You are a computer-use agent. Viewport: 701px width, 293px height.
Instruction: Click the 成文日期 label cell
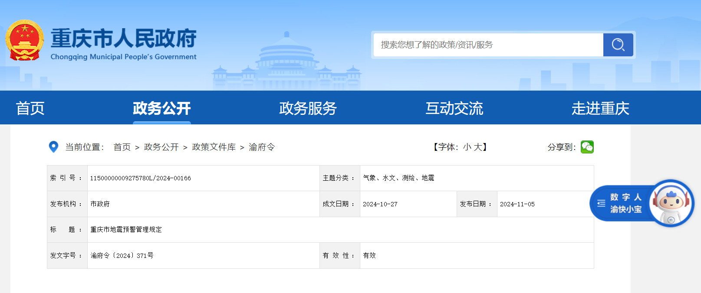[x=340, y=204]
